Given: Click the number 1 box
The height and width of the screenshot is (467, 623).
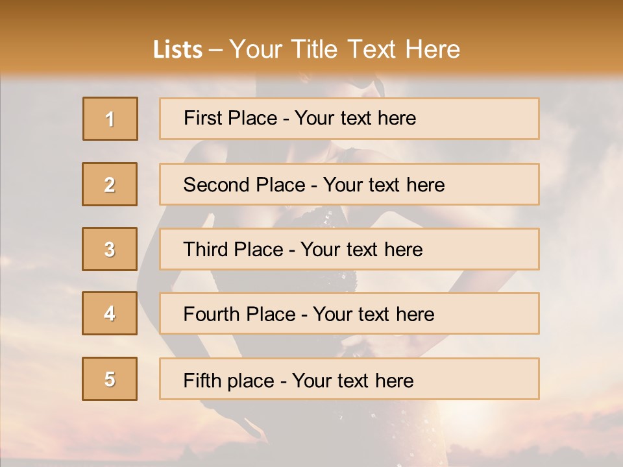Looking at the screenshot, I should click(x=110, y=119).
